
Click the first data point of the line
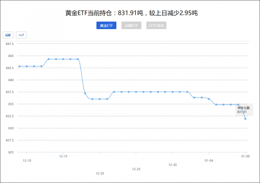pyautogui.click(x=19, y=66)
